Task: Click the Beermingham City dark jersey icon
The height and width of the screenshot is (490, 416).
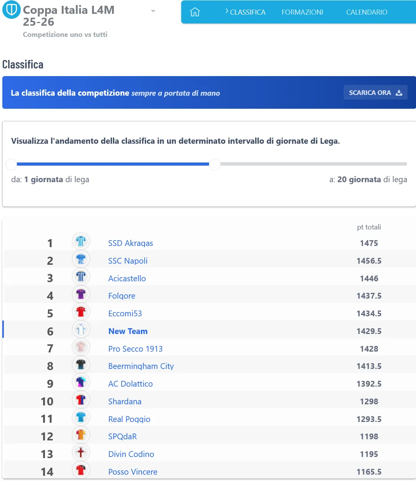Action: coord(81,365)
